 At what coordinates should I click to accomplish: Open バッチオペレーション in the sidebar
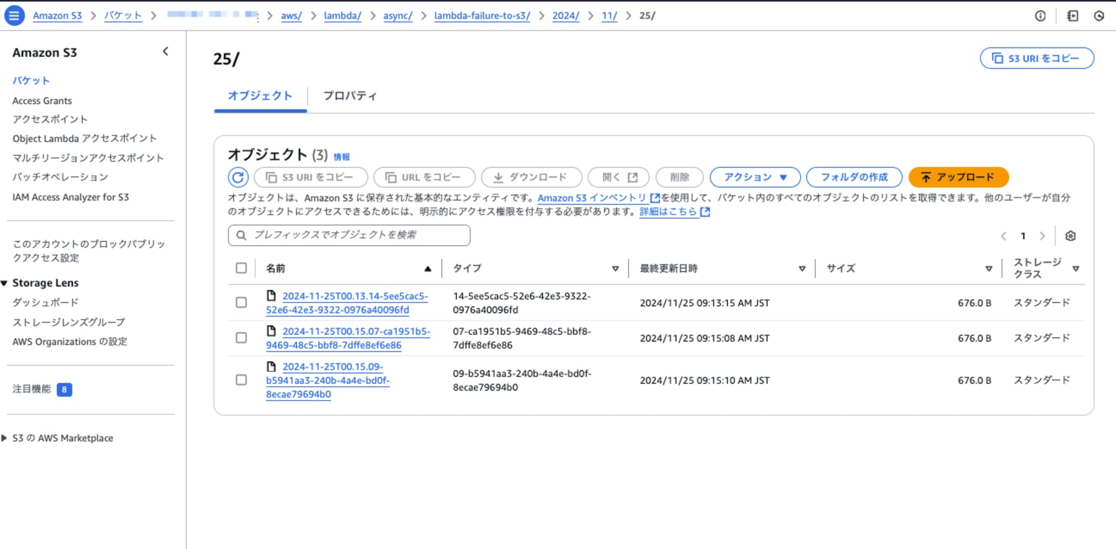pos(60,177)
